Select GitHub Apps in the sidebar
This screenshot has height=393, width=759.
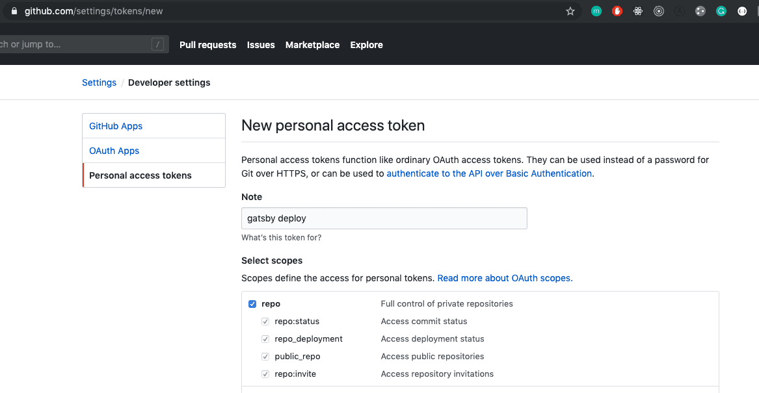click(x=154, y=126)
